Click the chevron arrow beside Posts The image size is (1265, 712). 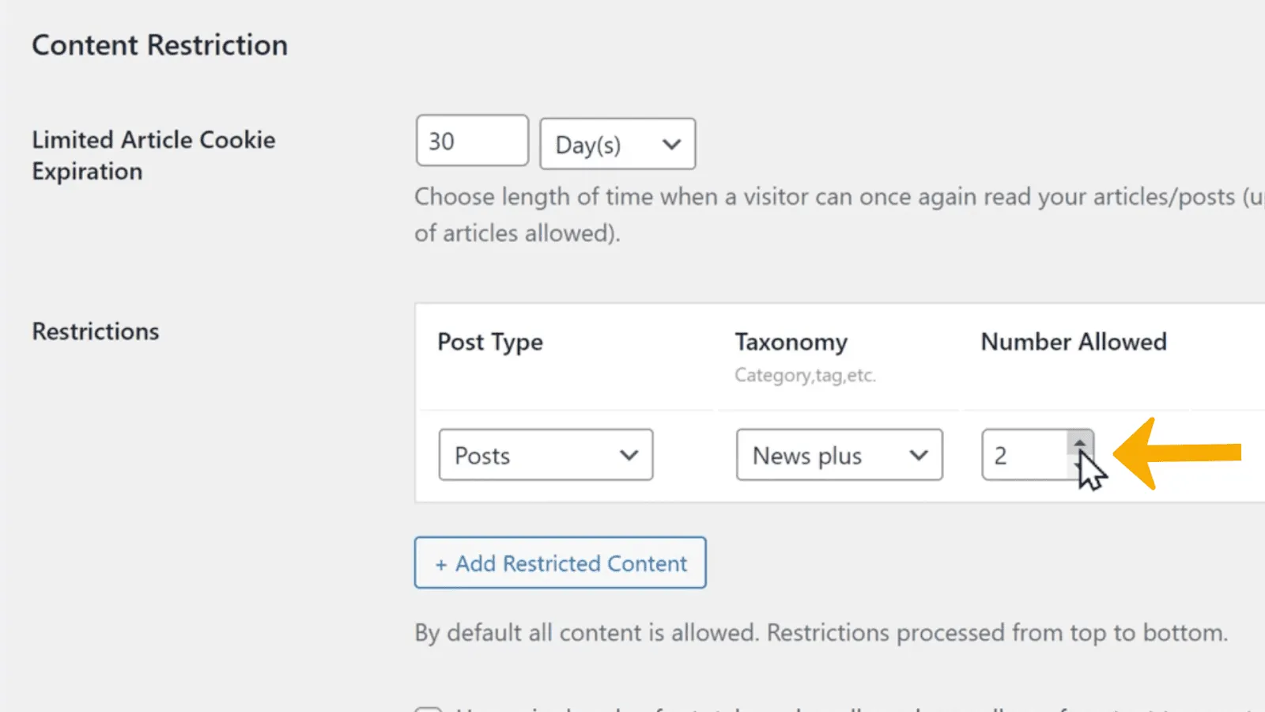point(629,456)
